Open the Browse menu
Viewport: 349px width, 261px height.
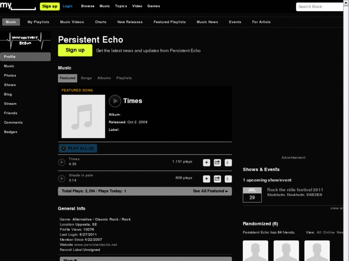88,6
